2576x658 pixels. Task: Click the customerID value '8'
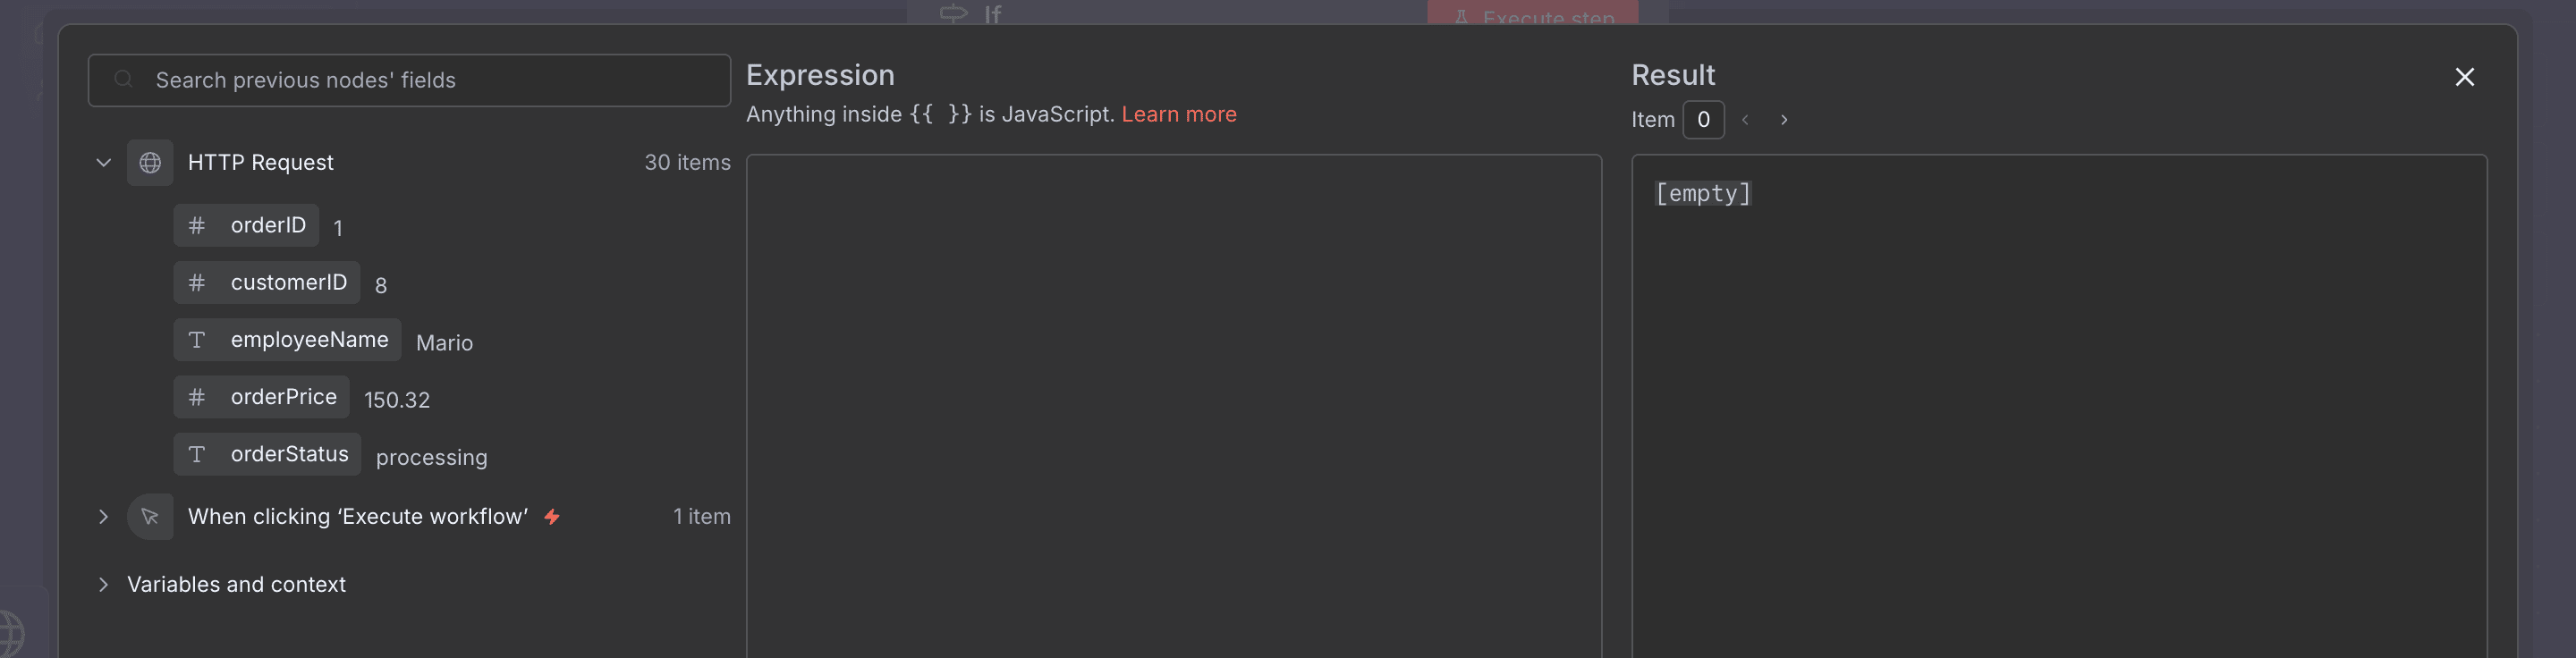381,286
